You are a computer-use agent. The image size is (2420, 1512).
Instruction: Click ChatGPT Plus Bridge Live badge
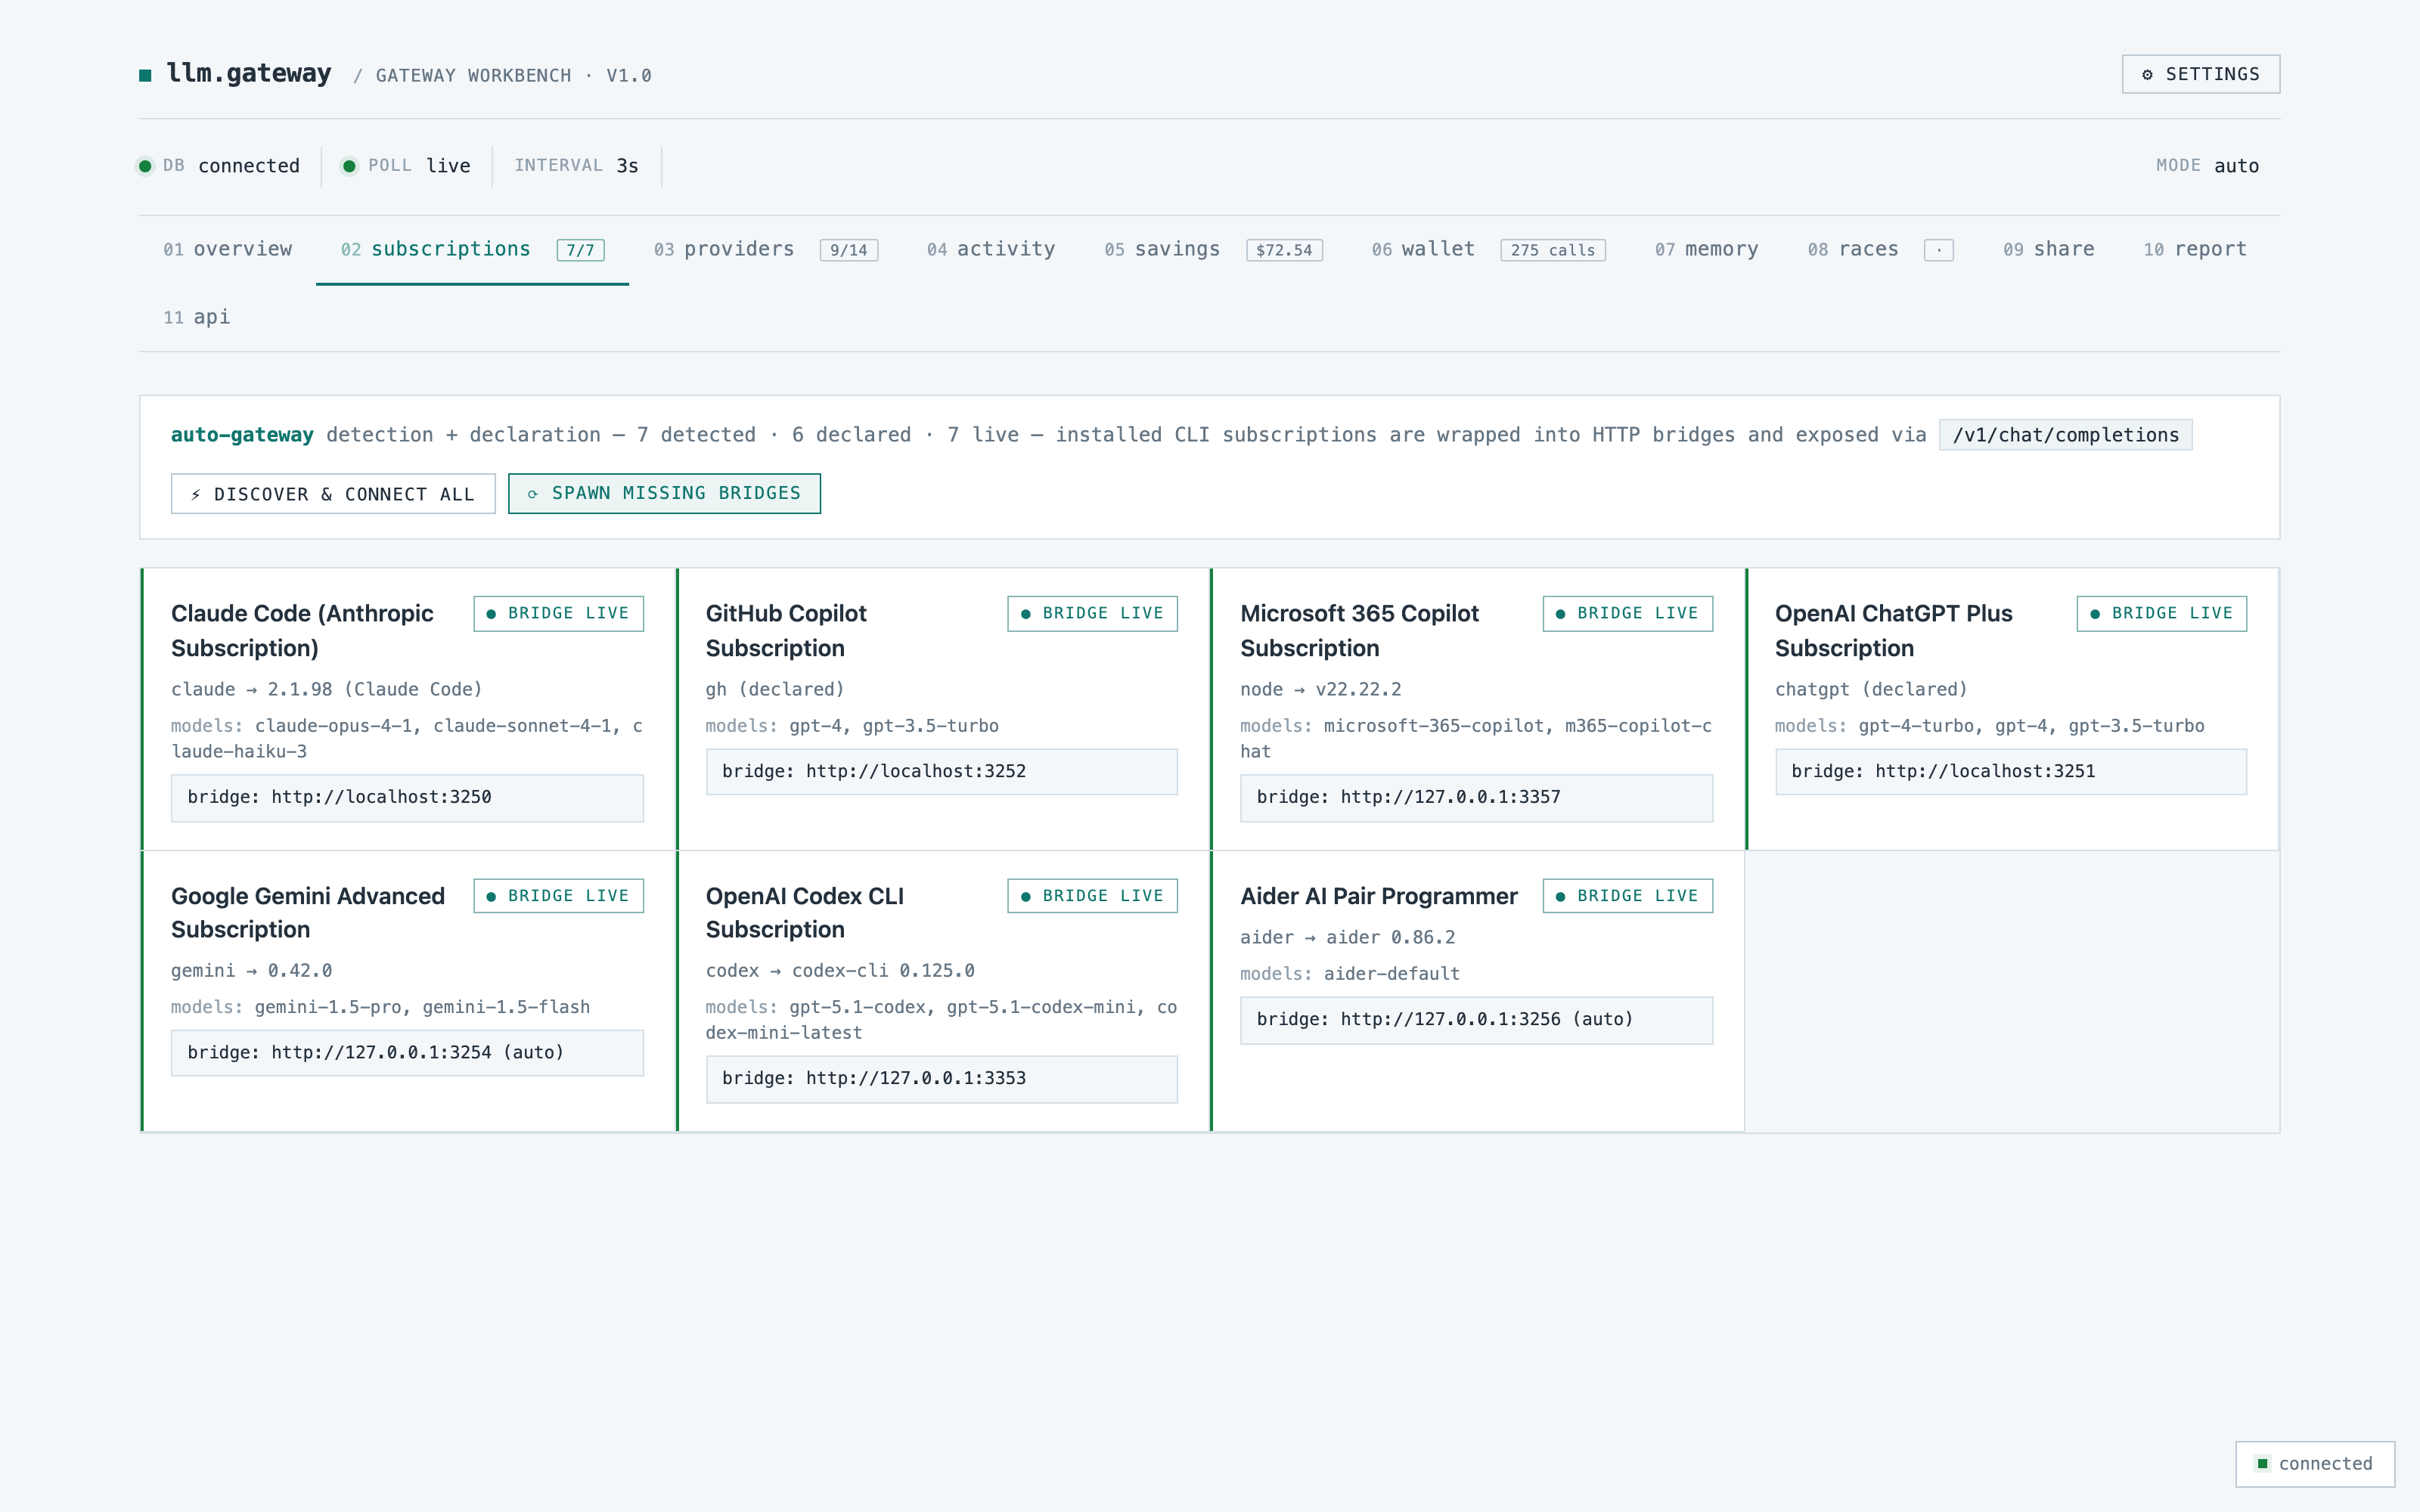coord(2162,613)
